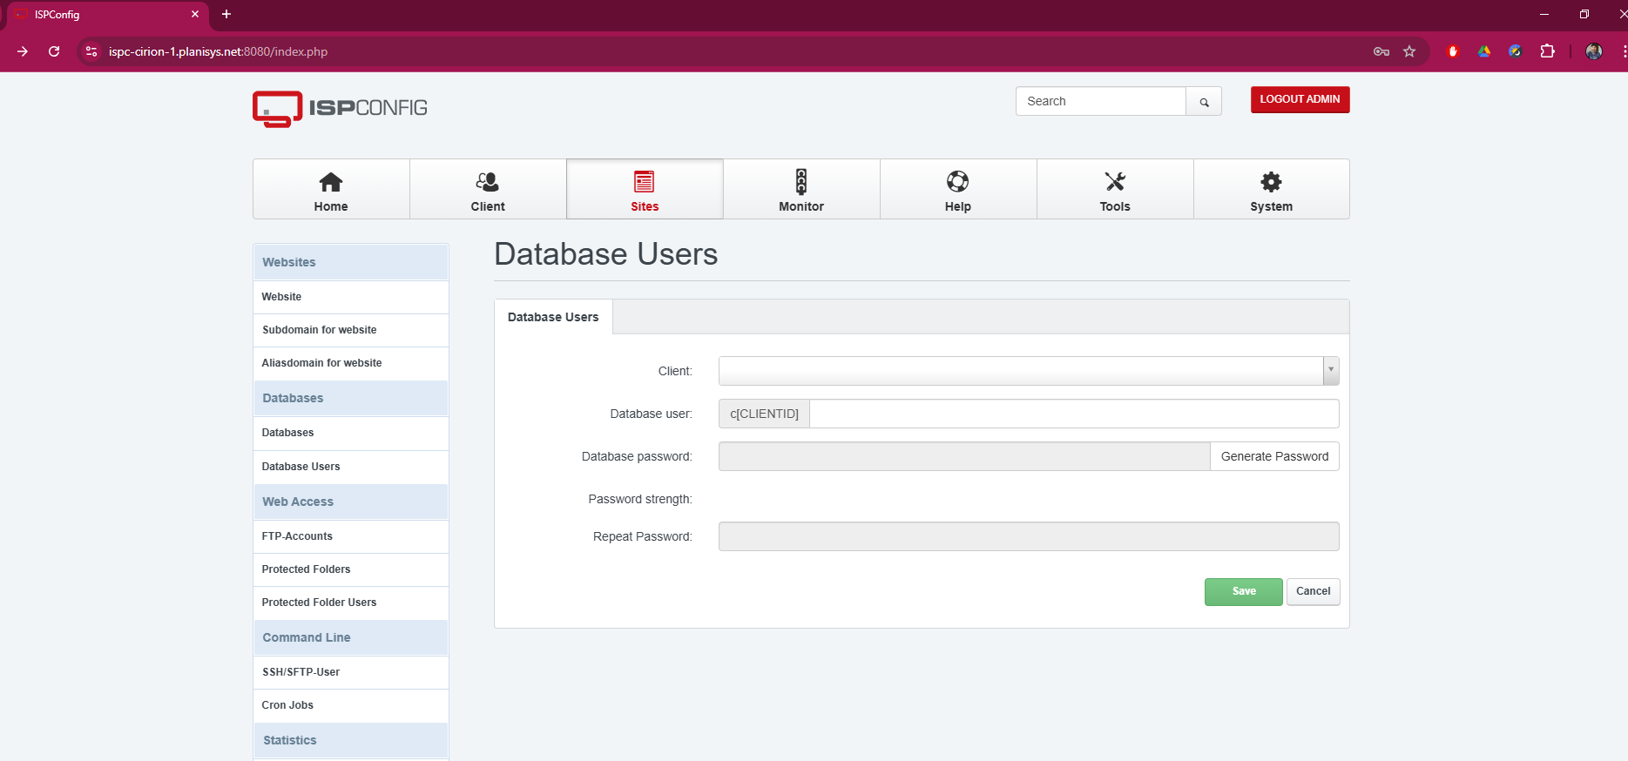Click the Command Line section header
1628x761 pixels.
(351, 637)
